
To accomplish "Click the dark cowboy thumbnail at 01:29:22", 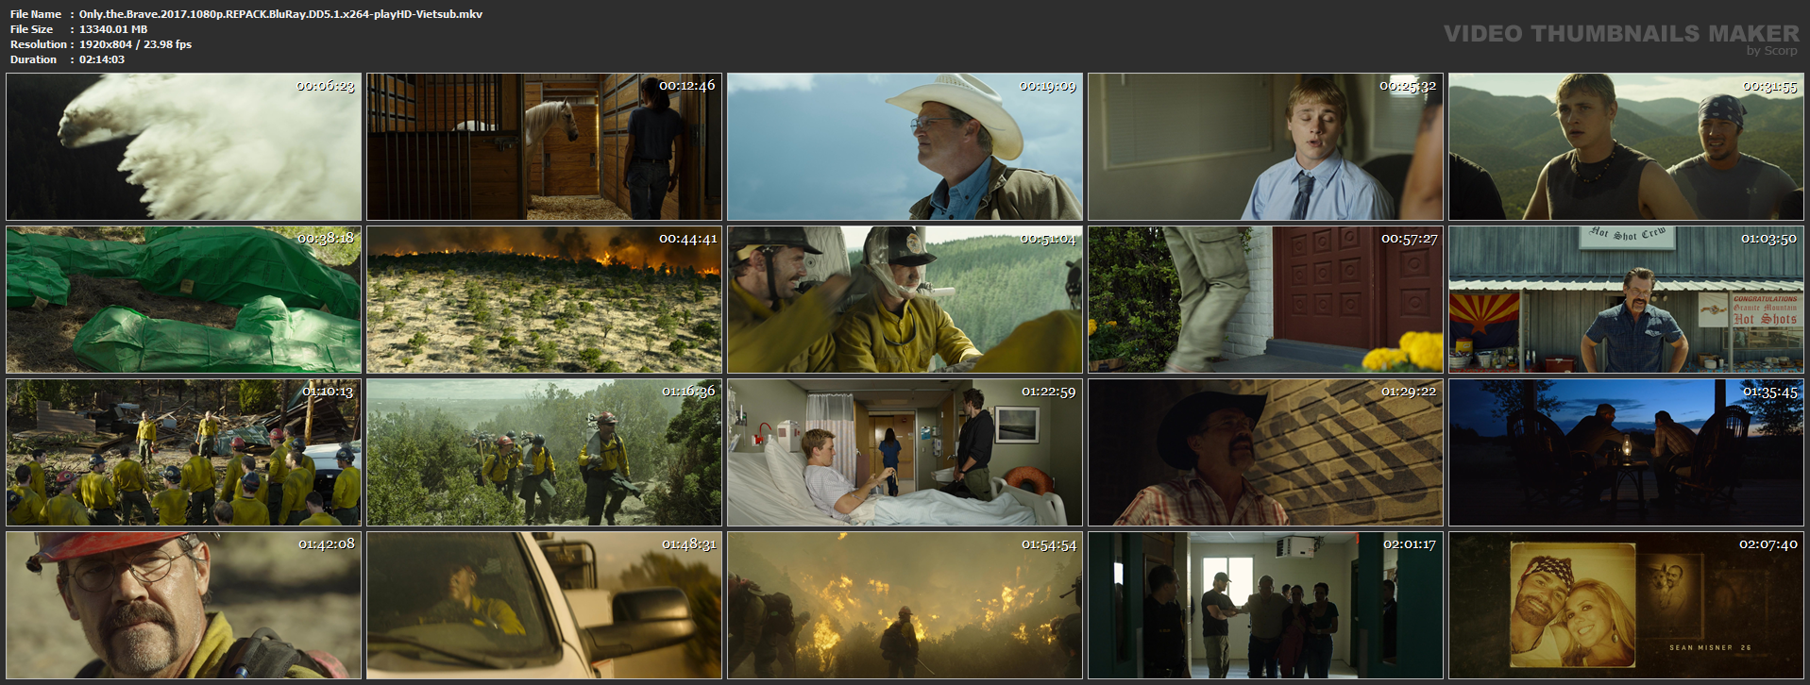I will tap(1265, 453).
